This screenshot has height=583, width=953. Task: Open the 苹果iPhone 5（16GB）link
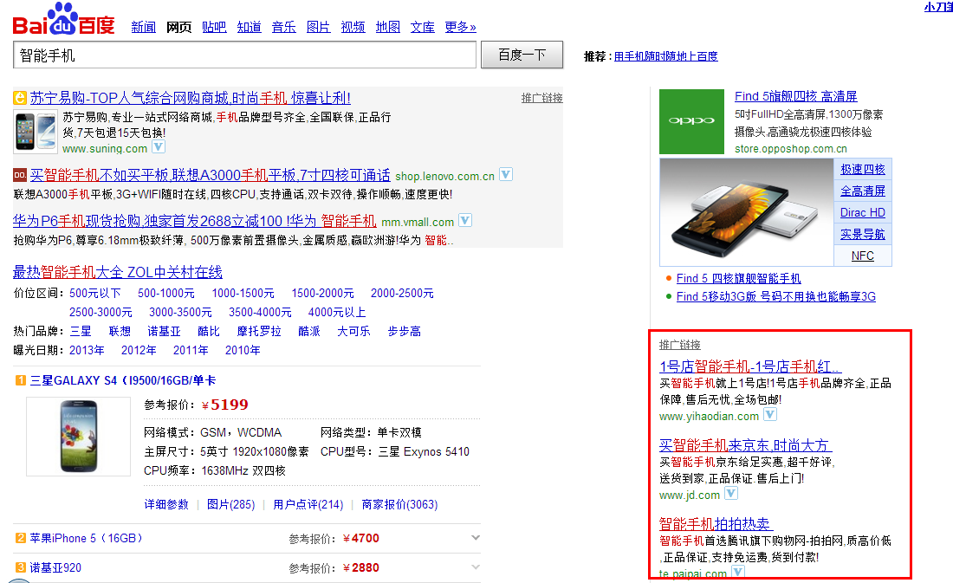tap(86, 538)
